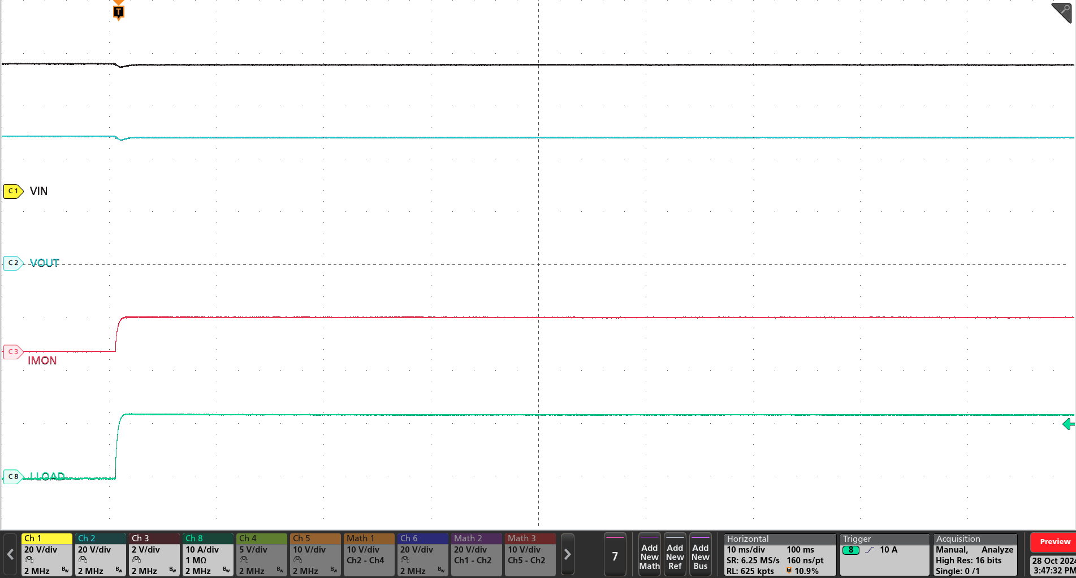Select the C8 I LOAD channel handle

[x=12, y=476]
